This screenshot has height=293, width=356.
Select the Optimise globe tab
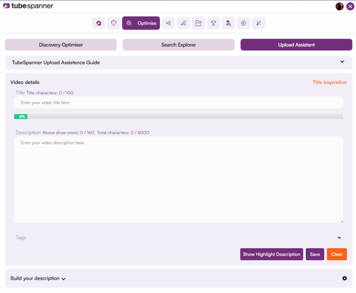click(x=141, y=23)
